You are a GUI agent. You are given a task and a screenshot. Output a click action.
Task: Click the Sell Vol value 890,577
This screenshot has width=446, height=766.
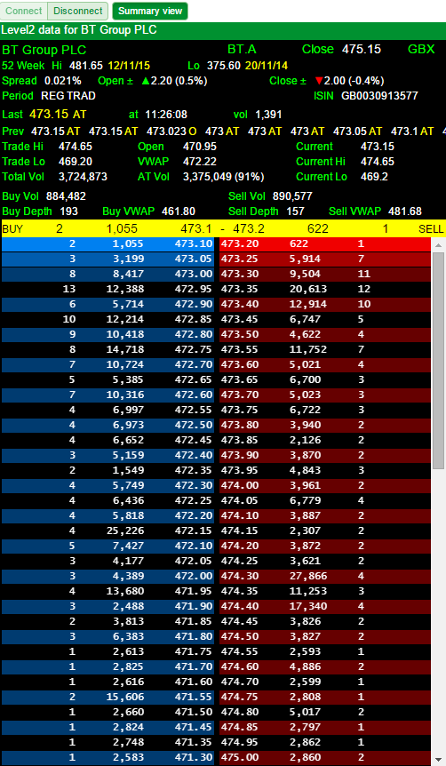pyautogui.click(x=292, y=196)
